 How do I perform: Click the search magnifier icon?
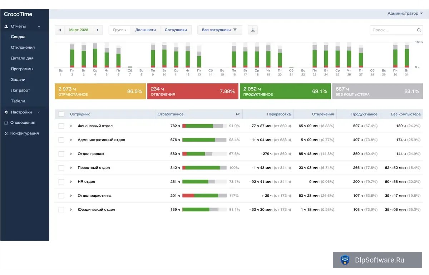pyautogui.click(x=419, y=30)
